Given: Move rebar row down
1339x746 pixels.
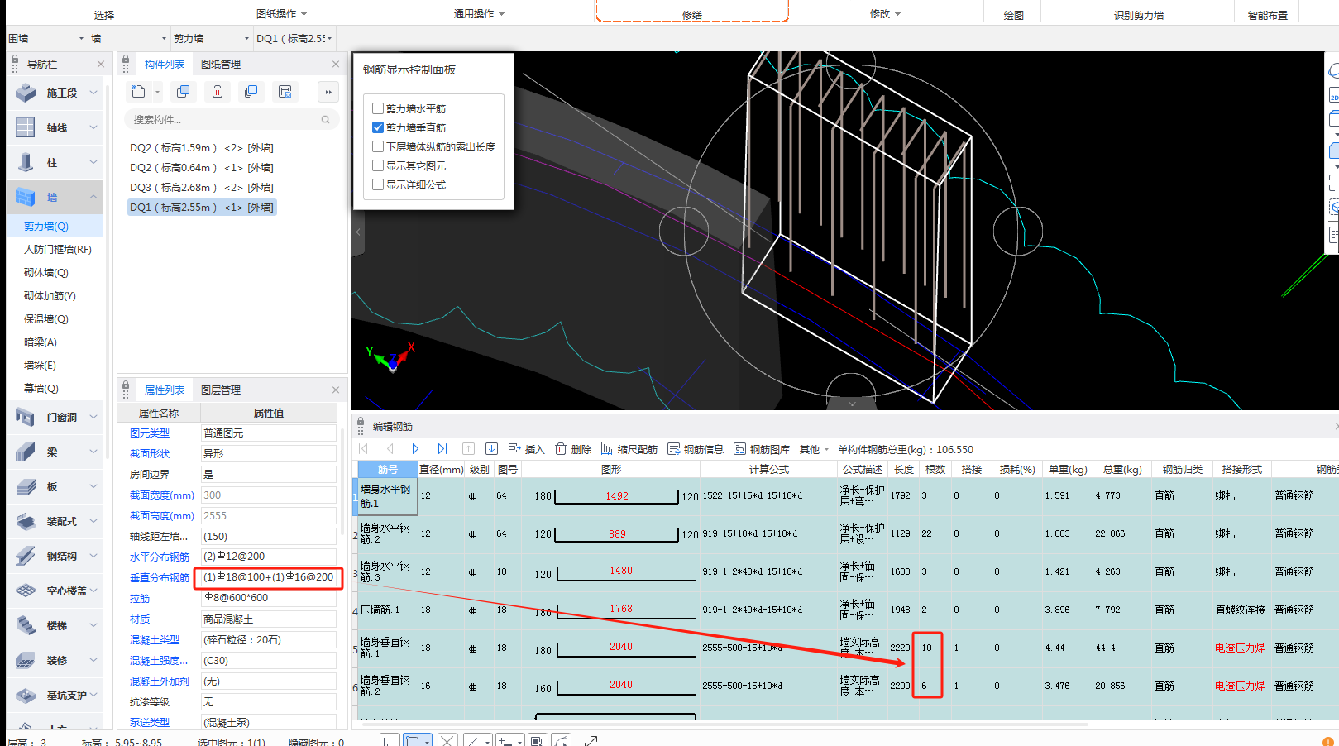Looking at the screenshot, I should point(491,449).
